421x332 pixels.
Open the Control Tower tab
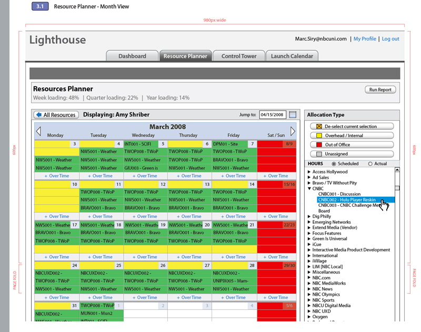238,56
